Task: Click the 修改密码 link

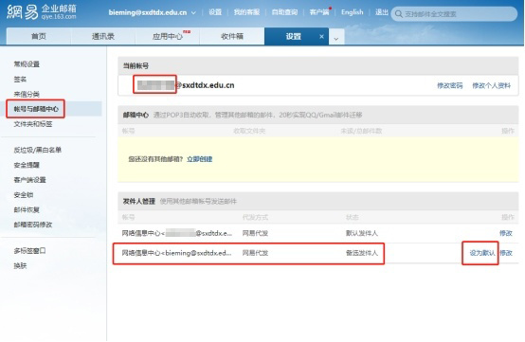Action: (x=450, y=85)
